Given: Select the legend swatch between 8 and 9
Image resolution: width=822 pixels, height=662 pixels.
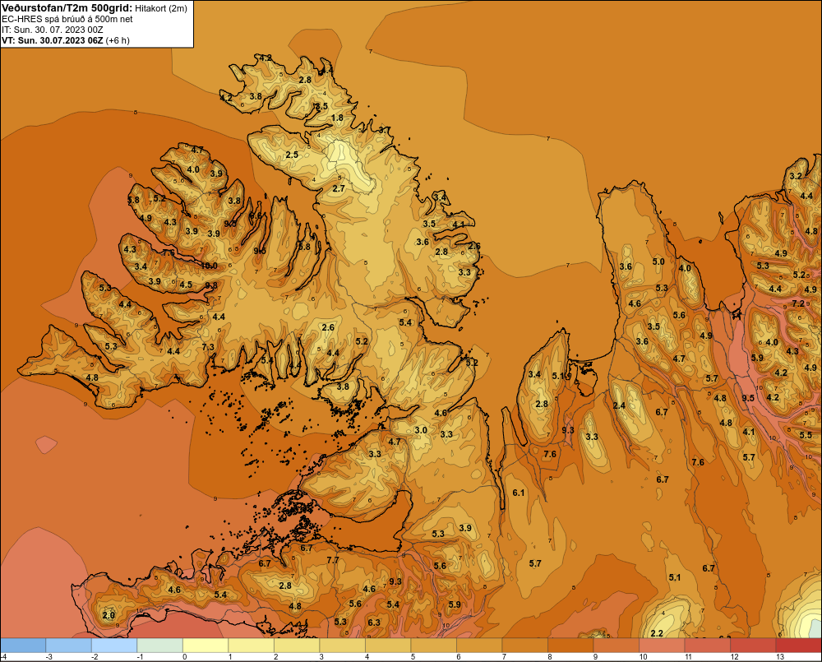Looking at the screenshot, I should tap(570, 646).
